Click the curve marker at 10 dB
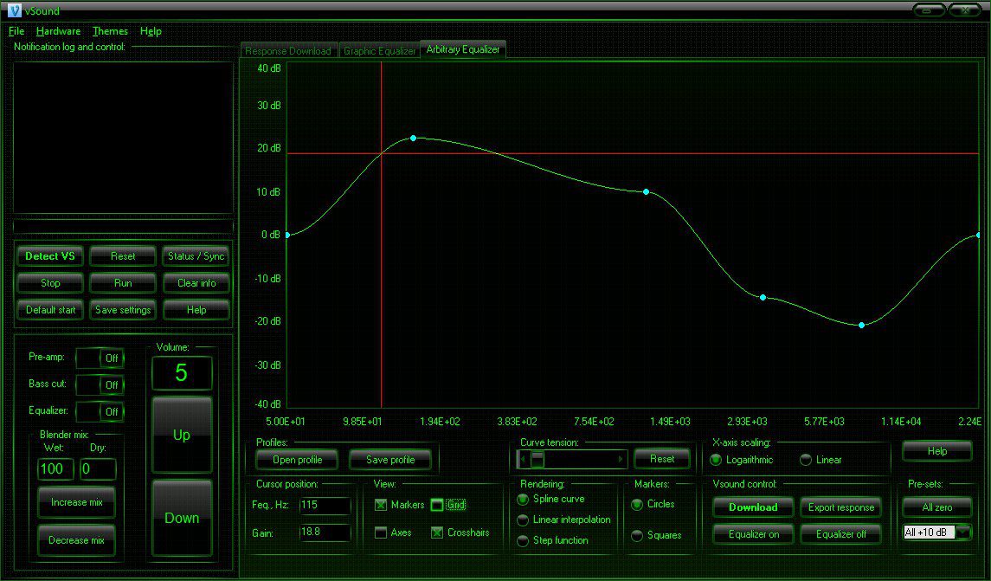991x581 pixels. tap(646, 191)
